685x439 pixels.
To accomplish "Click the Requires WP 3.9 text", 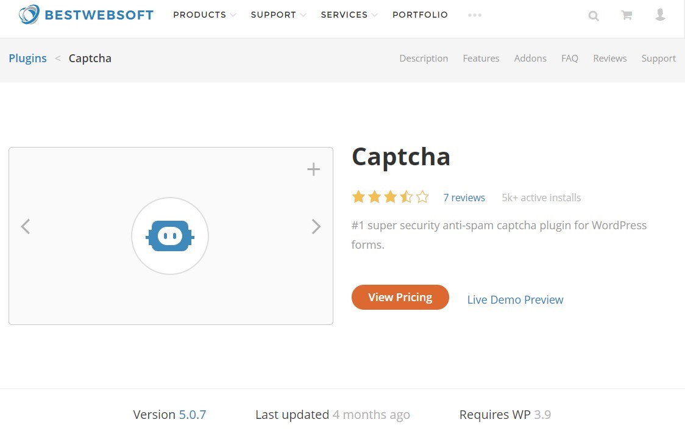I will click(x=505, y=415).
